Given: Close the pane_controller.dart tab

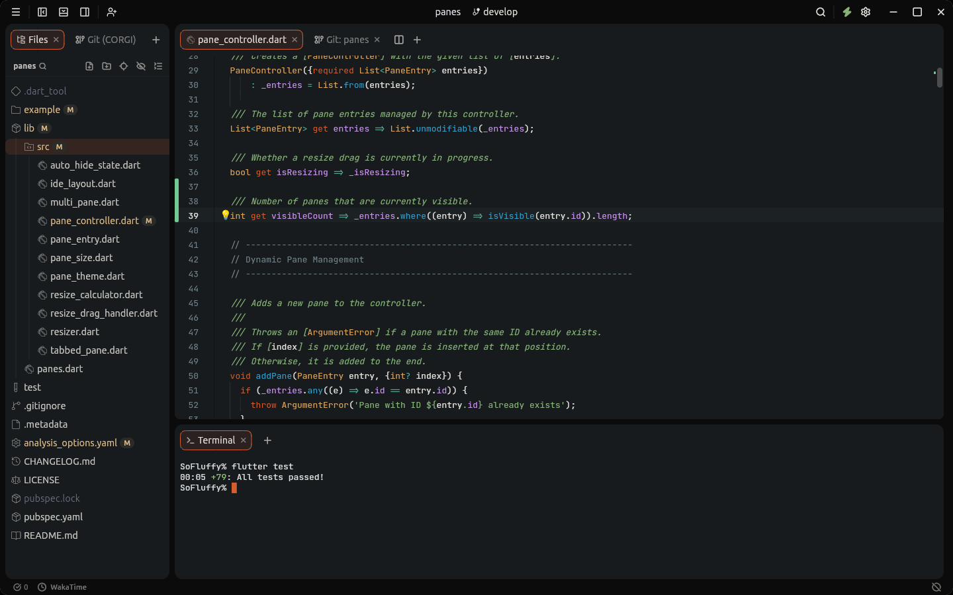Looking at the screenshot, I should (295, 40).
